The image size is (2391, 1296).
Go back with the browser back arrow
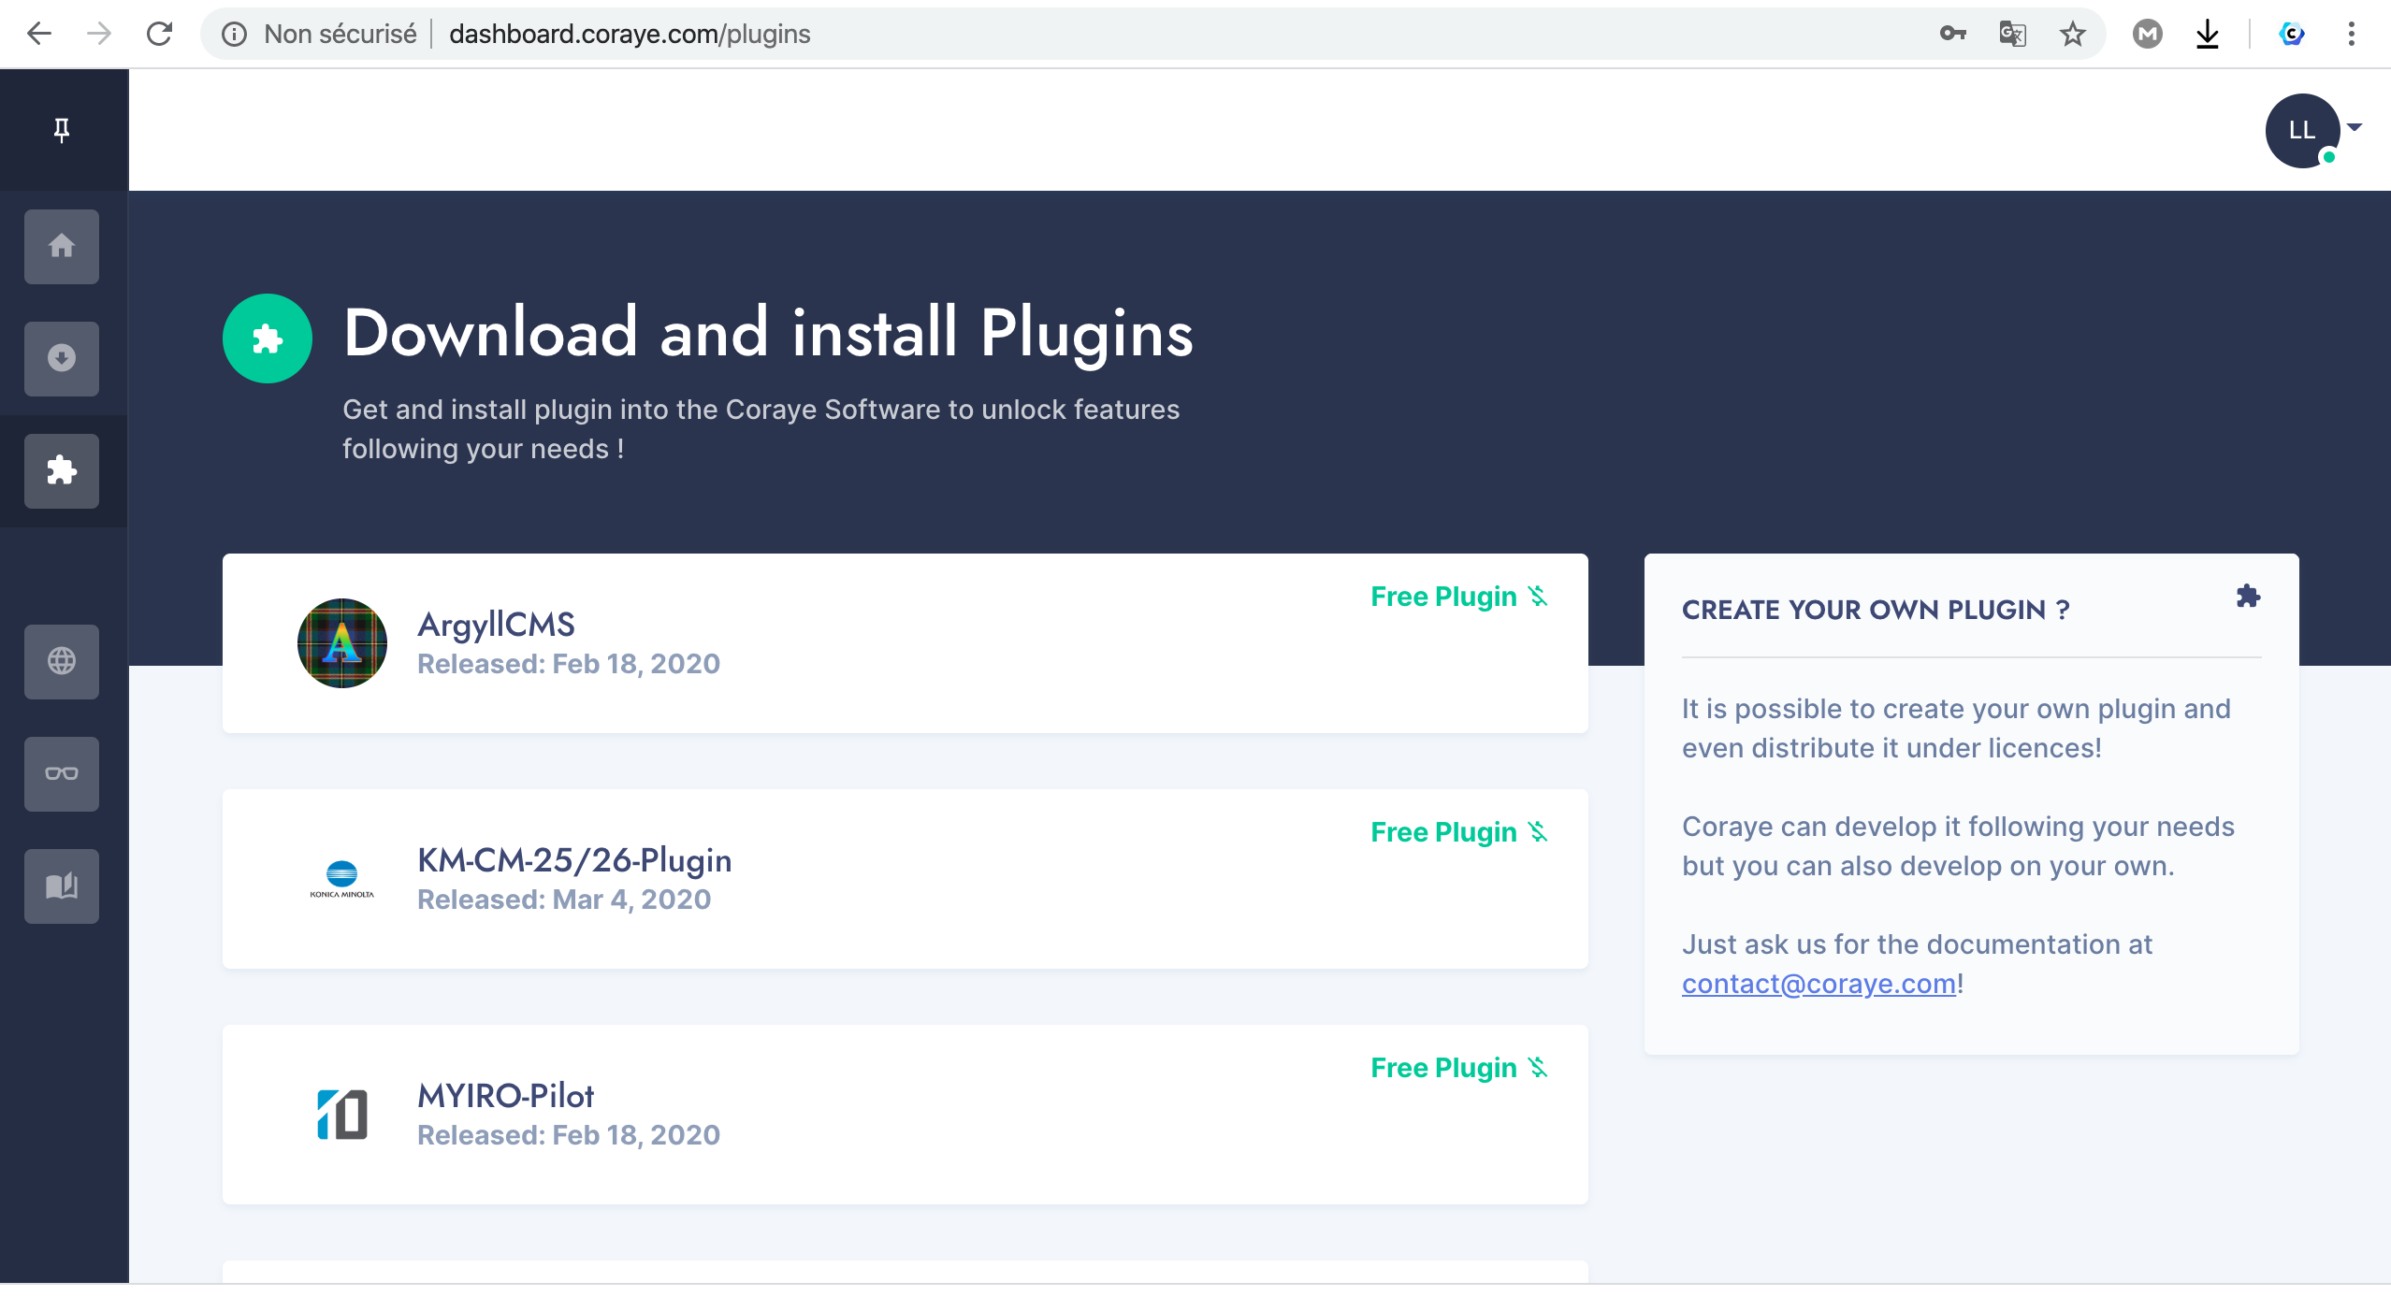point(39,35)
